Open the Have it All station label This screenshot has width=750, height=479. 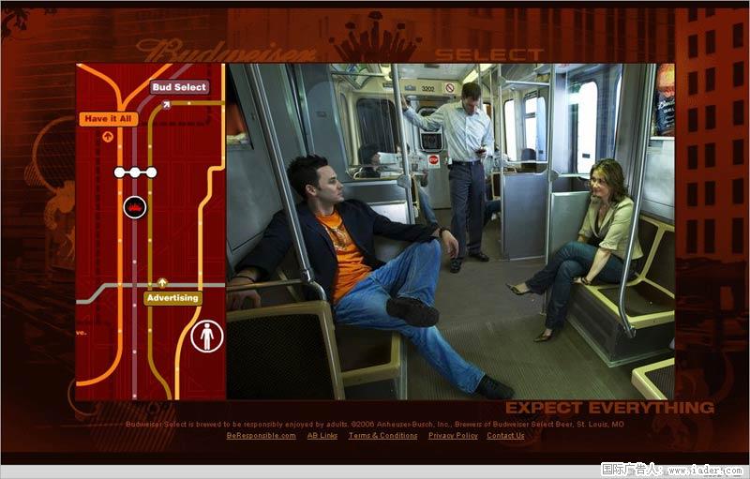pyautogui.click(x=109, y=119)
